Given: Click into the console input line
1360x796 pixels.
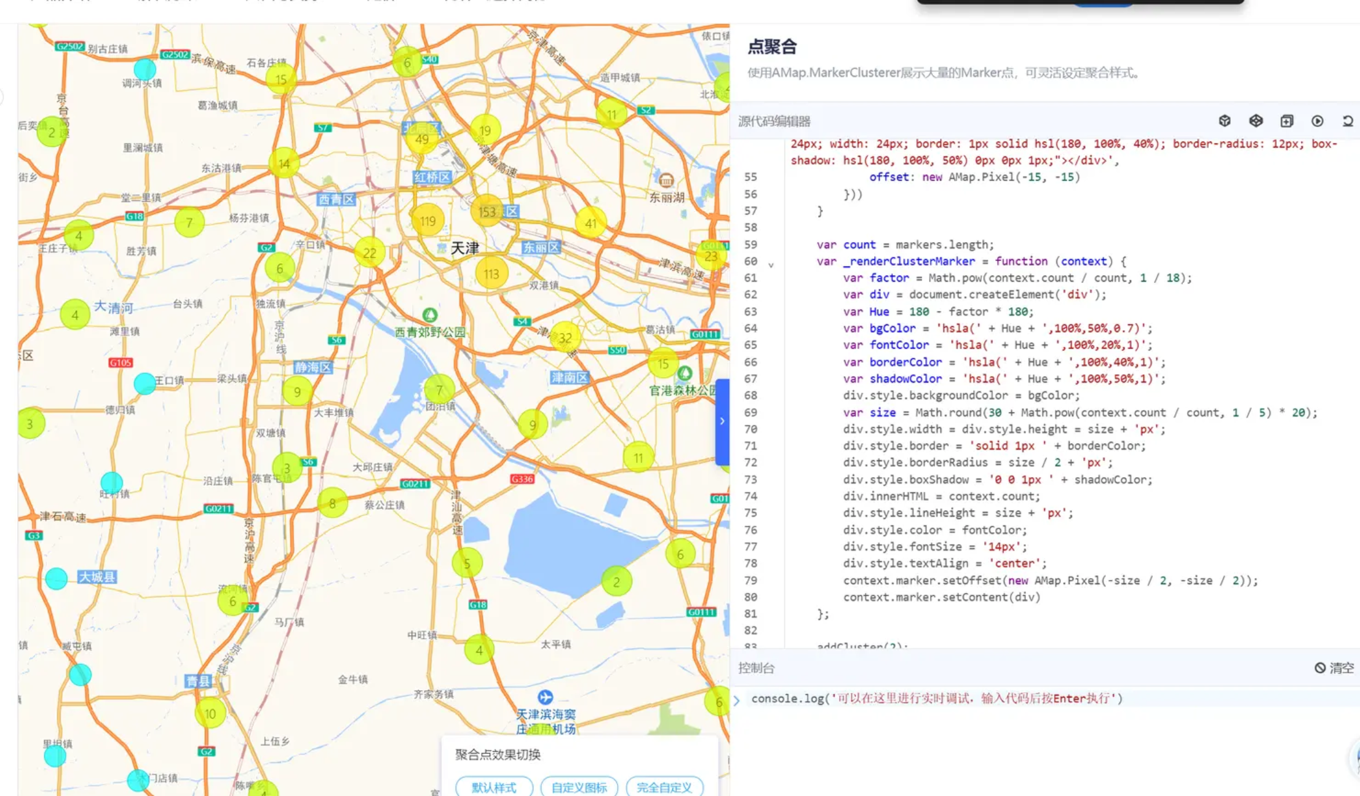Looking at the screenshot, I should click(984, 698).
